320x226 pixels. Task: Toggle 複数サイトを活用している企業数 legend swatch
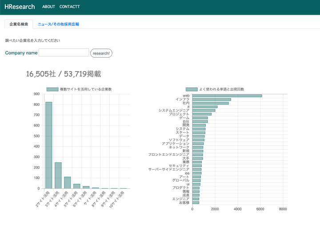point(52,89)
